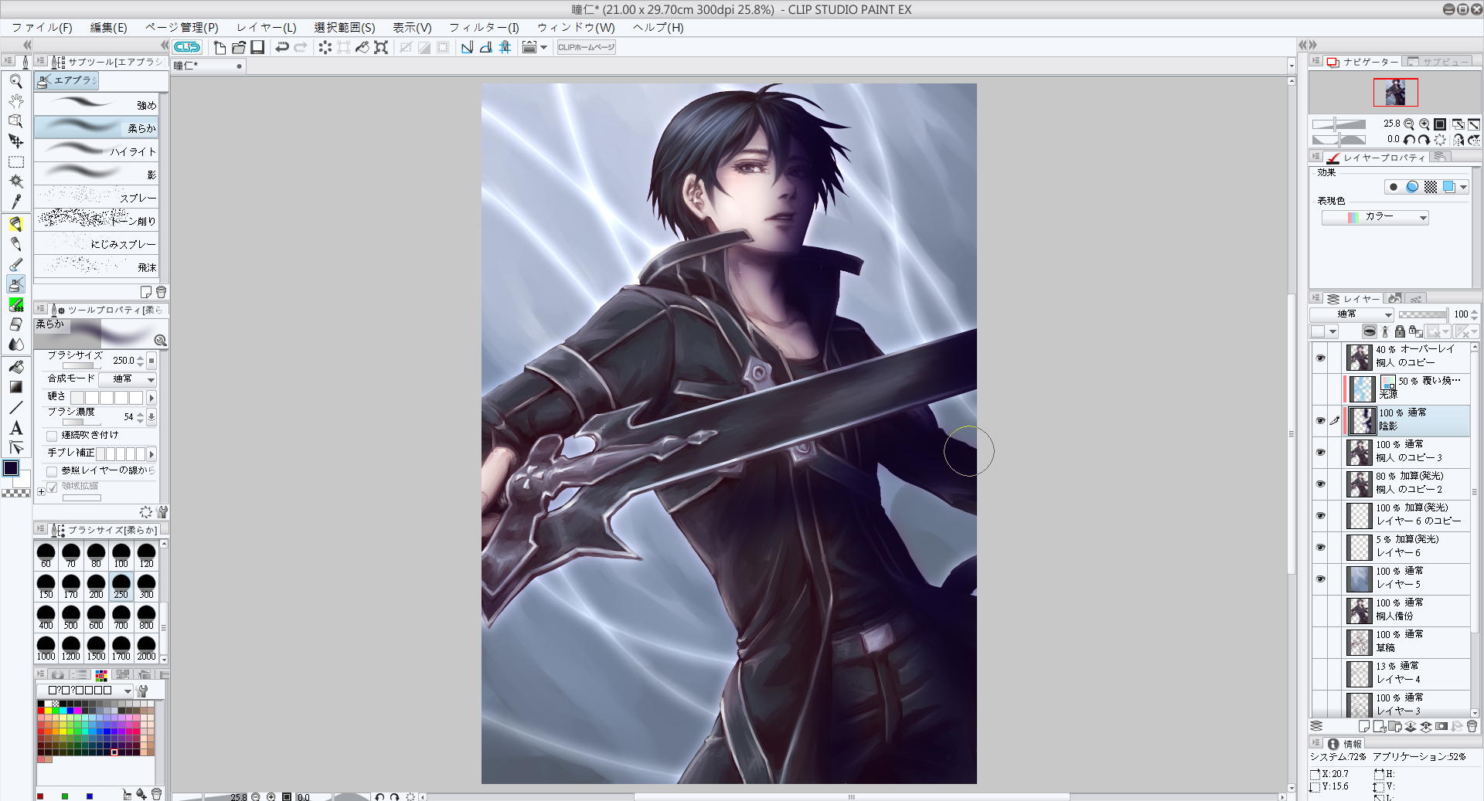Open the 表現色 カラー dropdown

point(1375,218)
